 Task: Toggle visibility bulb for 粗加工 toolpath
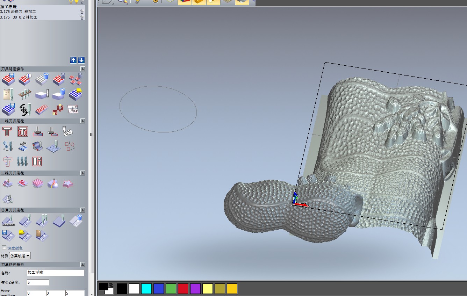click(82, 12)
